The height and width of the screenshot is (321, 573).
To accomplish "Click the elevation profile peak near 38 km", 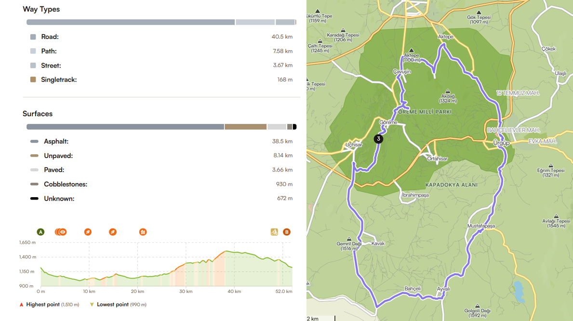I will point(225,251).
